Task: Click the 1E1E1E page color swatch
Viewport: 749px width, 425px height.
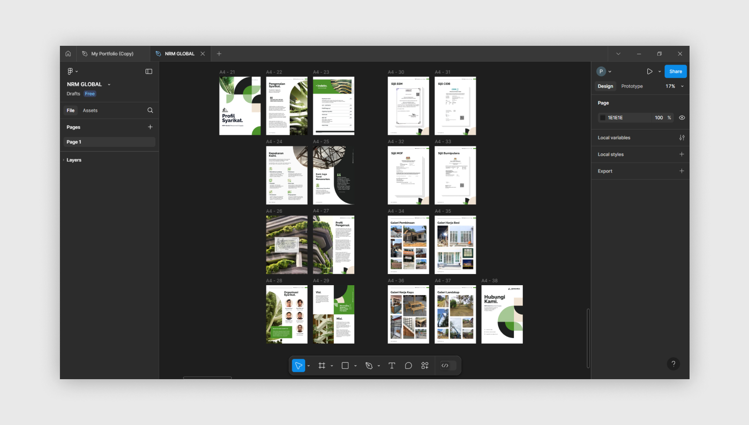Action: tap(602, 118)
